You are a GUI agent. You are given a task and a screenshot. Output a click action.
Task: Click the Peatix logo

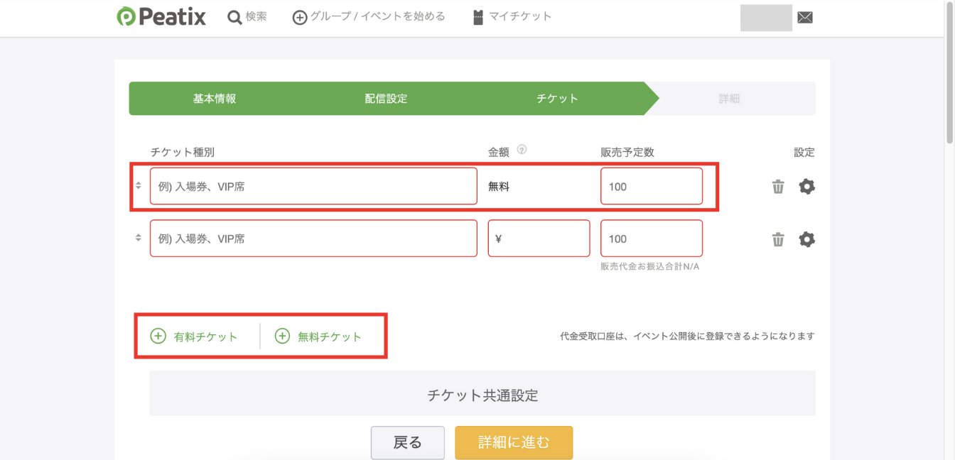click(161, 16)
